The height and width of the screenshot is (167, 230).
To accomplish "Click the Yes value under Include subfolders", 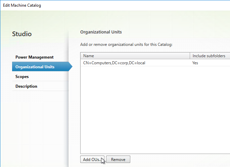I will pos(195,63).
